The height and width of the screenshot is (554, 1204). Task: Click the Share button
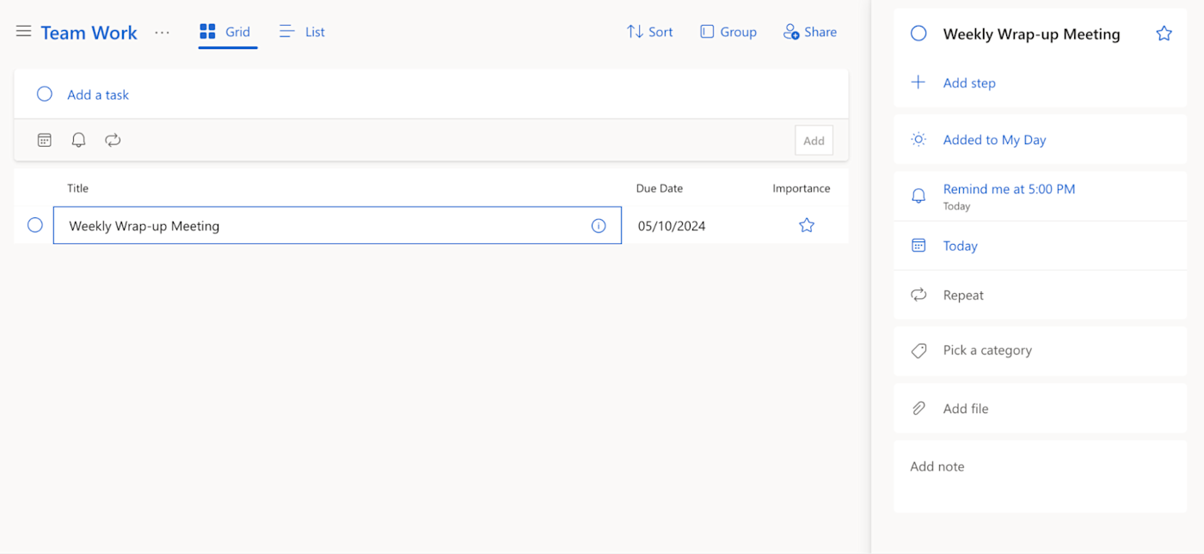tap(809, 32)
